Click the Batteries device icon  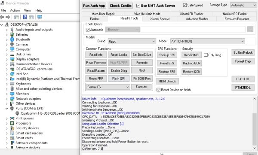coord(12,34)
